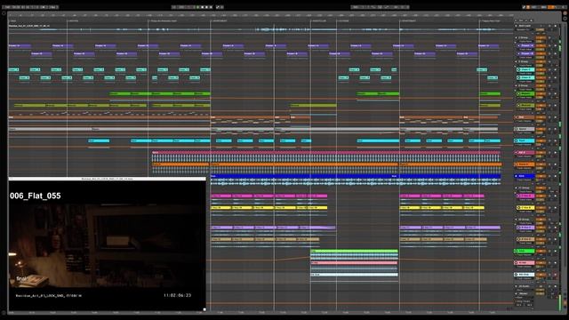Toggle the lavender track's activator button
This screenshot has width=569, height=320.
click(541, 228)
